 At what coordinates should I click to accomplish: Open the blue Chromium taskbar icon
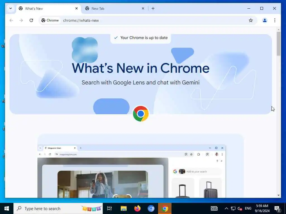tap(151, 208)
